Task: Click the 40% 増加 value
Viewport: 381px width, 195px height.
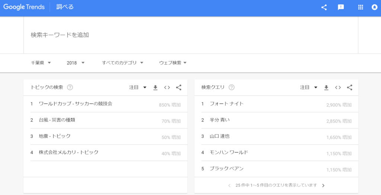Action: (171, 153)
